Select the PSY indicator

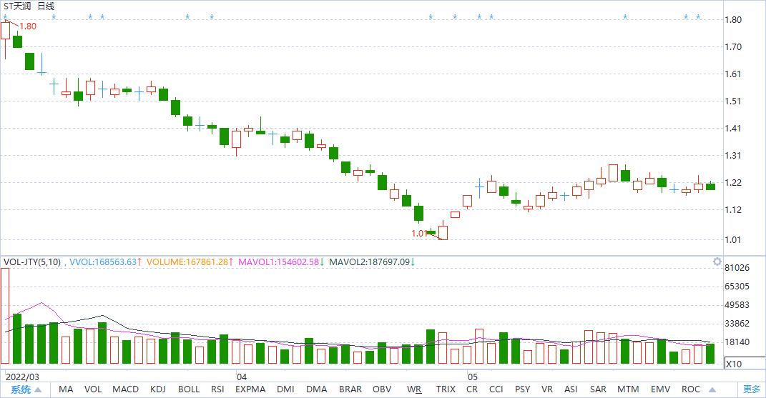tap(522, 389)
